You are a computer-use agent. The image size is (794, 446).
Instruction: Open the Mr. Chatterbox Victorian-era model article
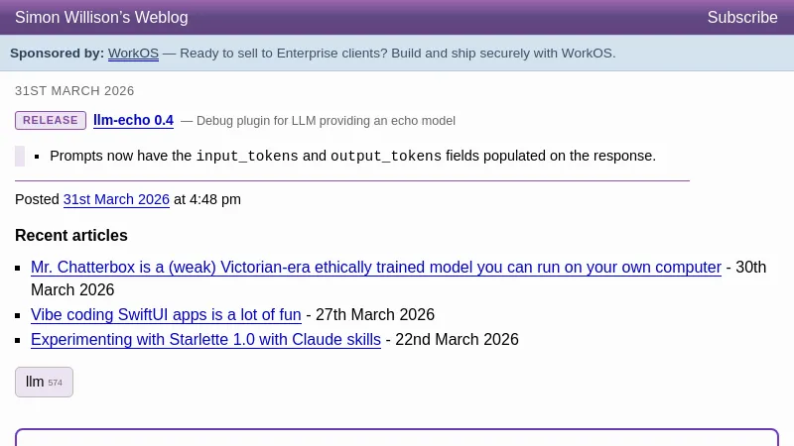point(375,268)
